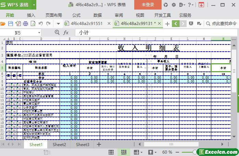Click the hexagon settings icon in title bar
The width and height of the screenshot is (239, 156).
coord(174,5)
